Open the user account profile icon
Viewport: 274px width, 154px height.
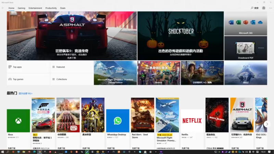pyautogui.click(x=263, y=8)
